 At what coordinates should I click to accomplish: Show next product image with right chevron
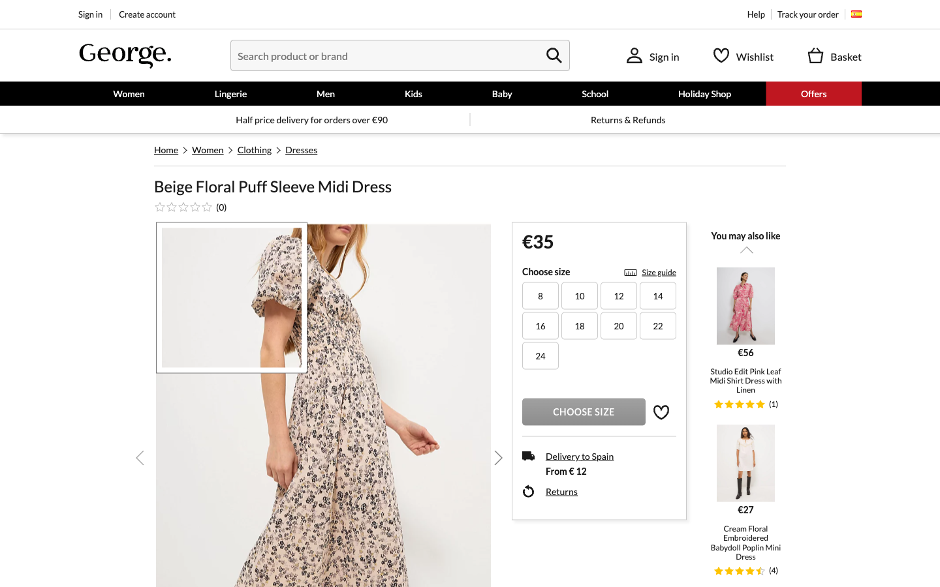498,458
